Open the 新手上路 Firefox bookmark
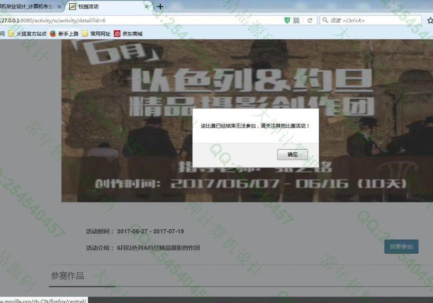 click(64, 34)
